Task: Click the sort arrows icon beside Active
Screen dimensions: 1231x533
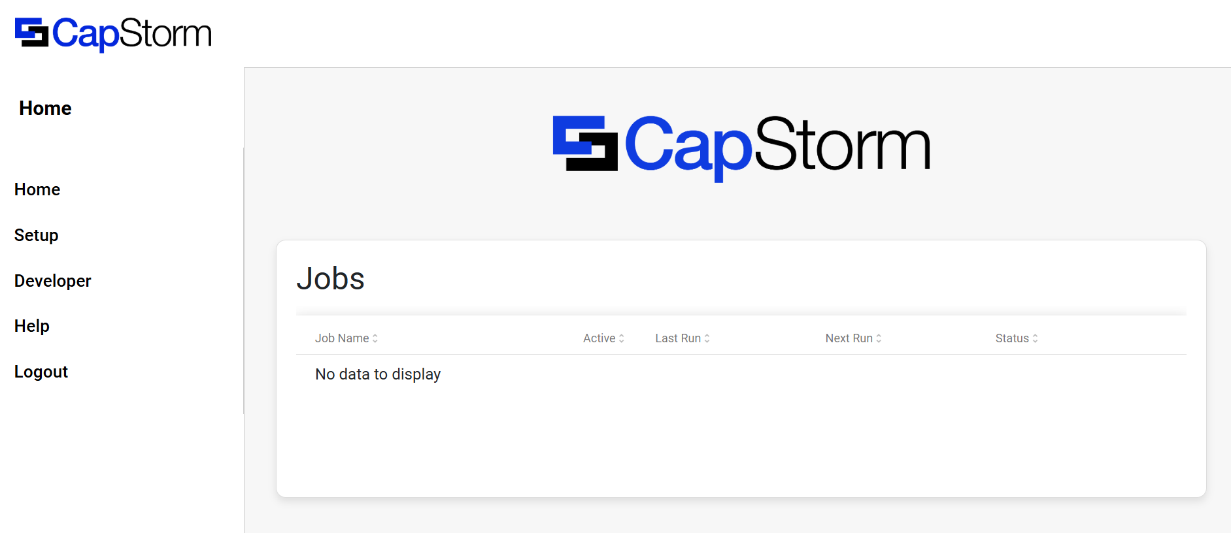Action: click(622, 338)
